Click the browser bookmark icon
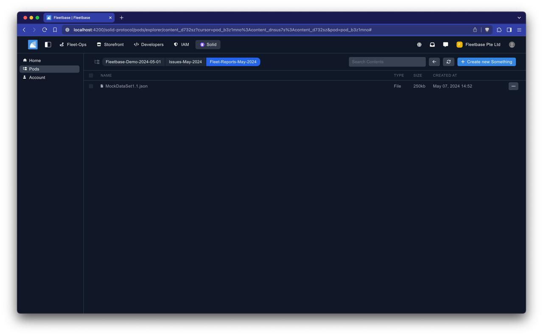Image resolution: width=543 pixels, height=336 pixels. point(55,30)
